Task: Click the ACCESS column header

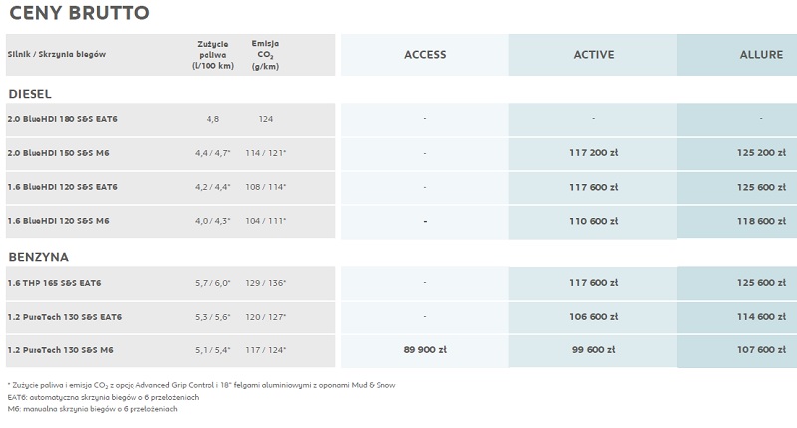Action: pyautogui.click(x=425, y=55)
